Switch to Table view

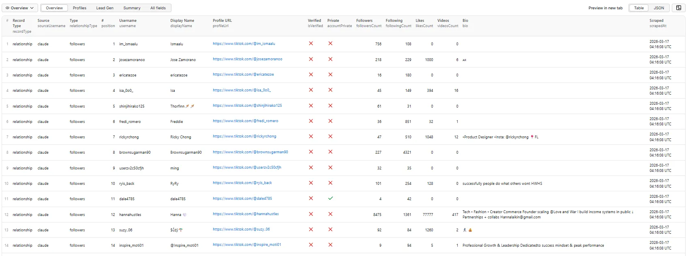pyautogui.click(x=639, y=8)
